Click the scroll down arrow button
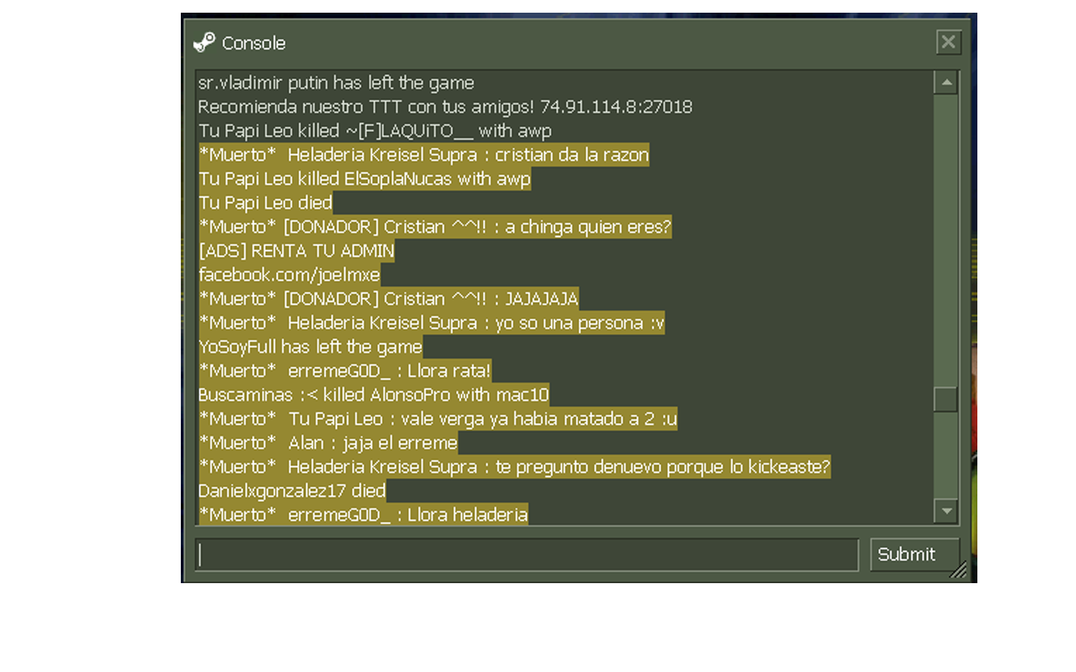1076x672 pixels. (x=946, y=511)
